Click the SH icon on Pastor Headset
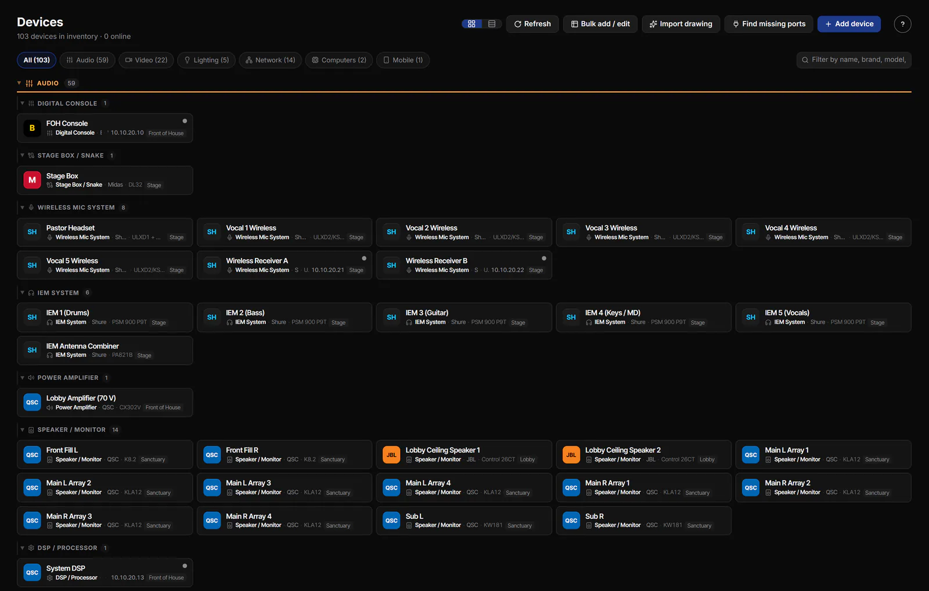The image size is (929, 591). [x=32, y=232]
